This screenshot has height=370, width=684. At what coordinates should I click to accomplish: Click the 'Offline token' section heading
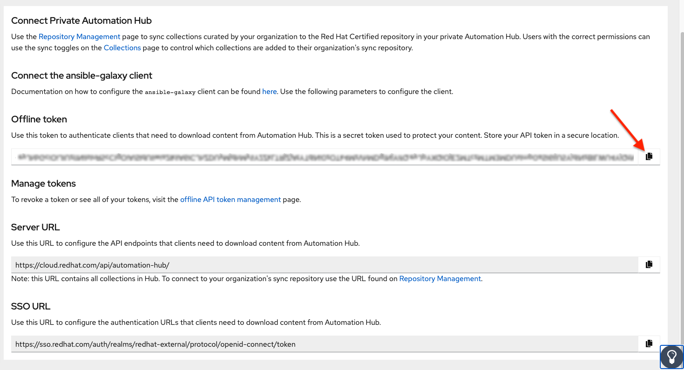click(39, 119)
